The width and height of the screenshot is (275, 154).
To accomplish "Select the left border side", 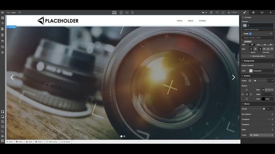I will (243, 94).
